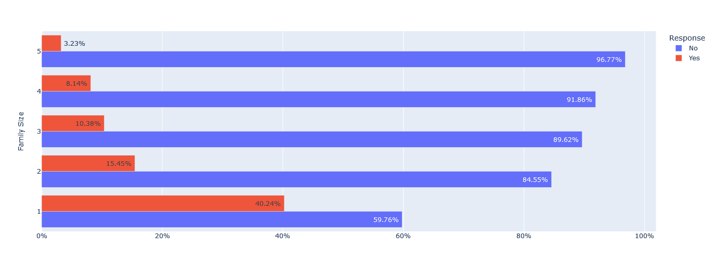The width and height of the screenshot is (716, 273).
Task: Select the 59.76% No bar
Action: point(222,219)
